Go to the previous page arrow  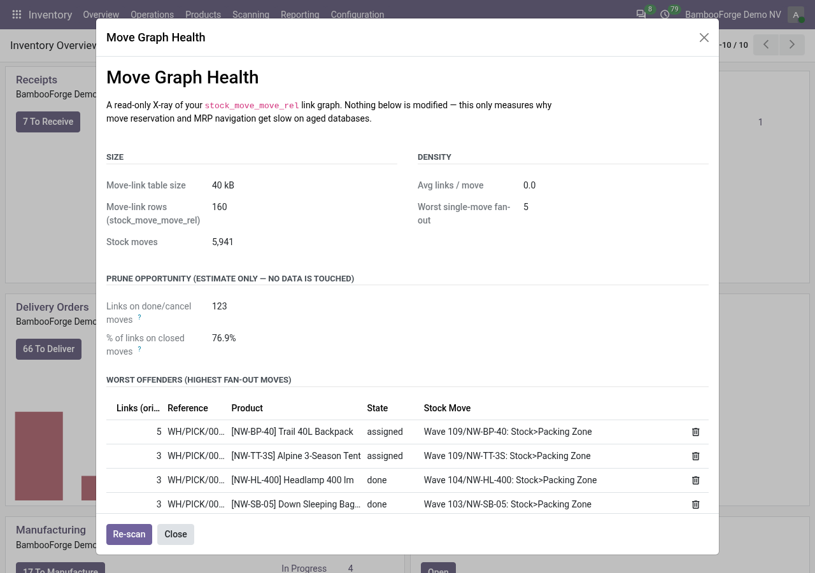pos(766,45)
